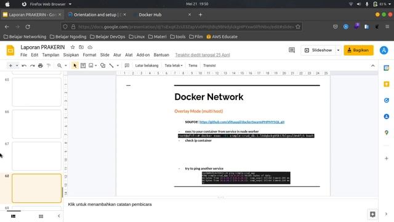Open new slide layout dropdown arrow
Image resolution: width=394 pixels, height=222 pixels.
pyautogui.click(x=17, y=65)
